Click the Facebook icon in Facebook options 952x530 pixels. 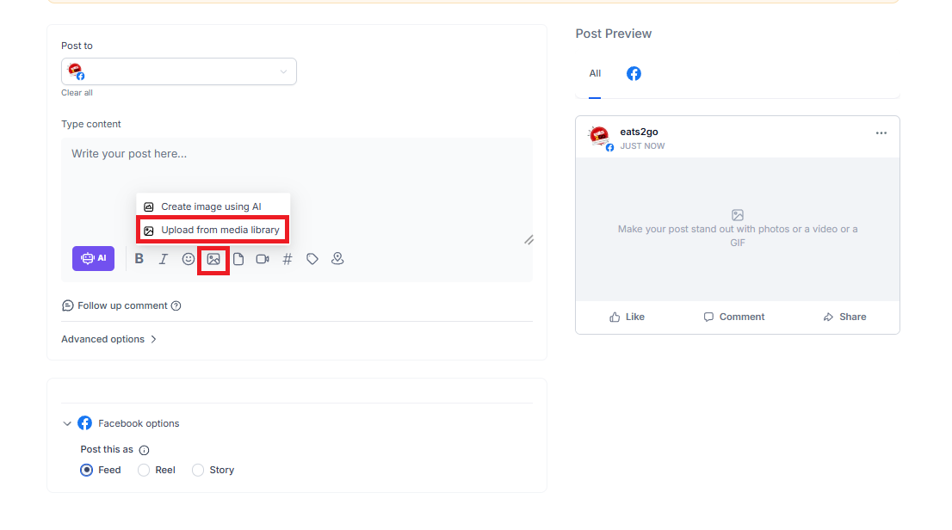[85, 423]
